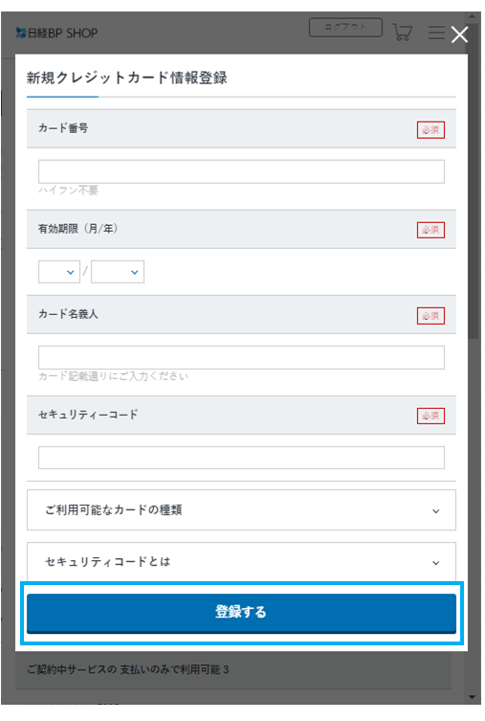This screenshot has width=485, height=721.
Task: Click the 必須 badge beside カード番号
Action: [x=430, y=130]
